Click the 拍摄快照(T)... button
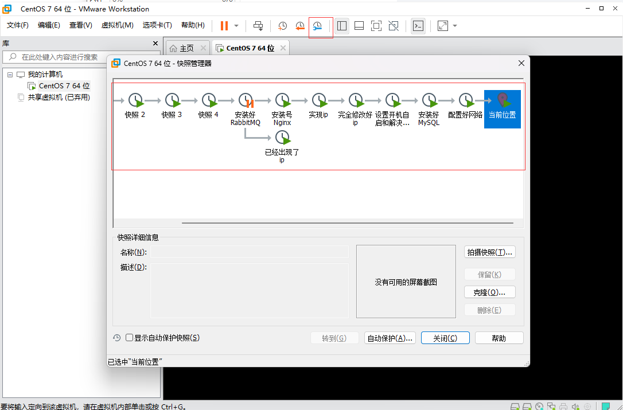Screen dimensions: 623x410 point(490,252)
